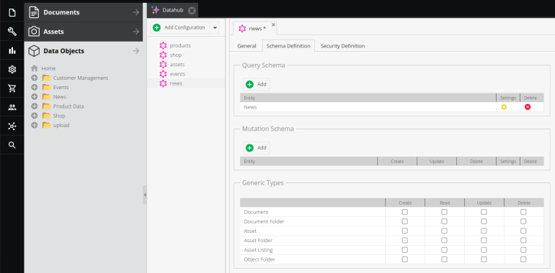Click the bar chart Marketing sidebar icon

12,51
